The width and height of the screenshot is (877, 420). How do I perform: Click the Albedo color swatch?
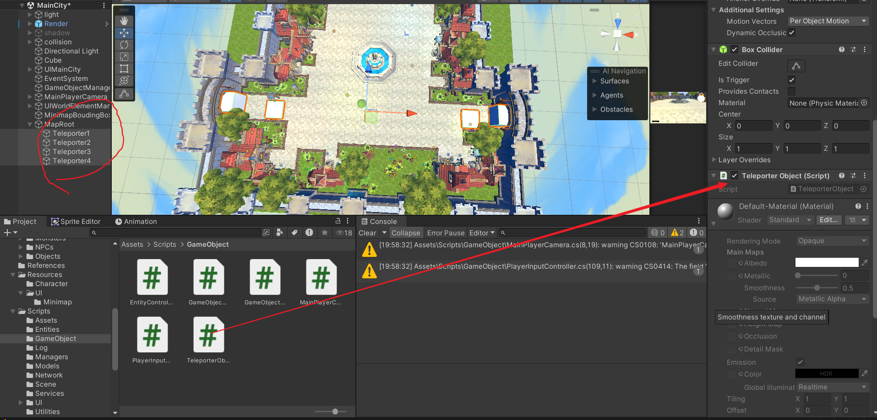827,262
